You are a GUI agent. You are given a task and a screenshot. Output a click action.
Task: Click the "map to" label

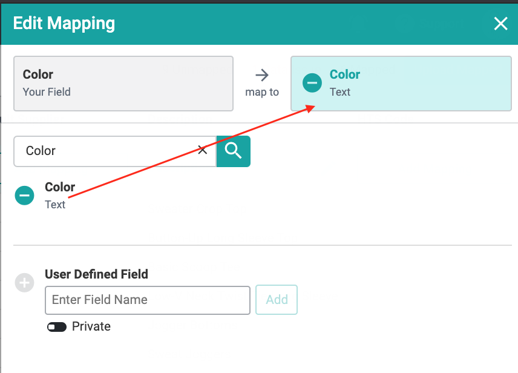(x=261, y=92)
